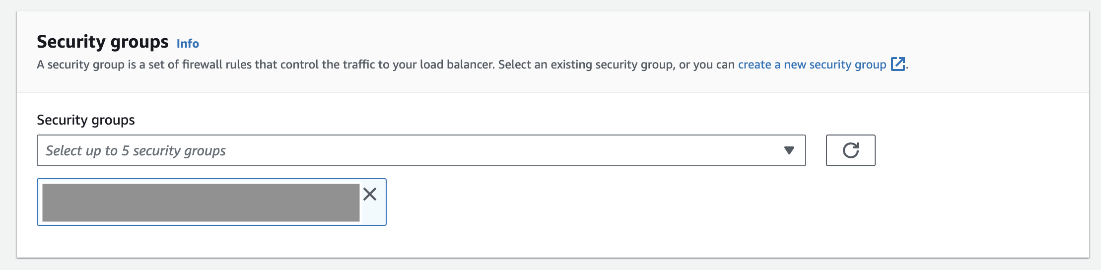Click the phrase "Select an existing security group"

[586, 65]
